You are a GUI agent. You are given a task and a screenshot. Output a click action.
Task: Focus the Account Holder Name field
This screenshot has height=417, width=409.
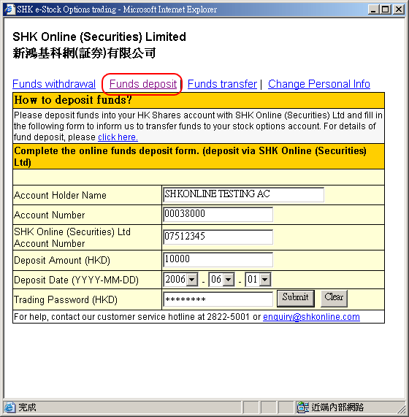(243, 195)
